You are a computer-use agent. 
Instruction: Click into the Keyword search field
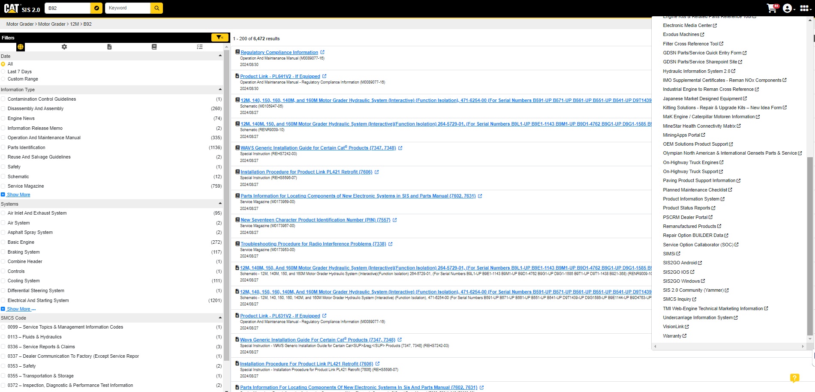pos(128,8)
